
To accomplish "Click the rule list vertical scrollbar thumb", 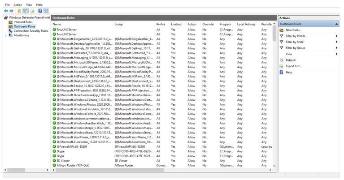I will point(274,33).
